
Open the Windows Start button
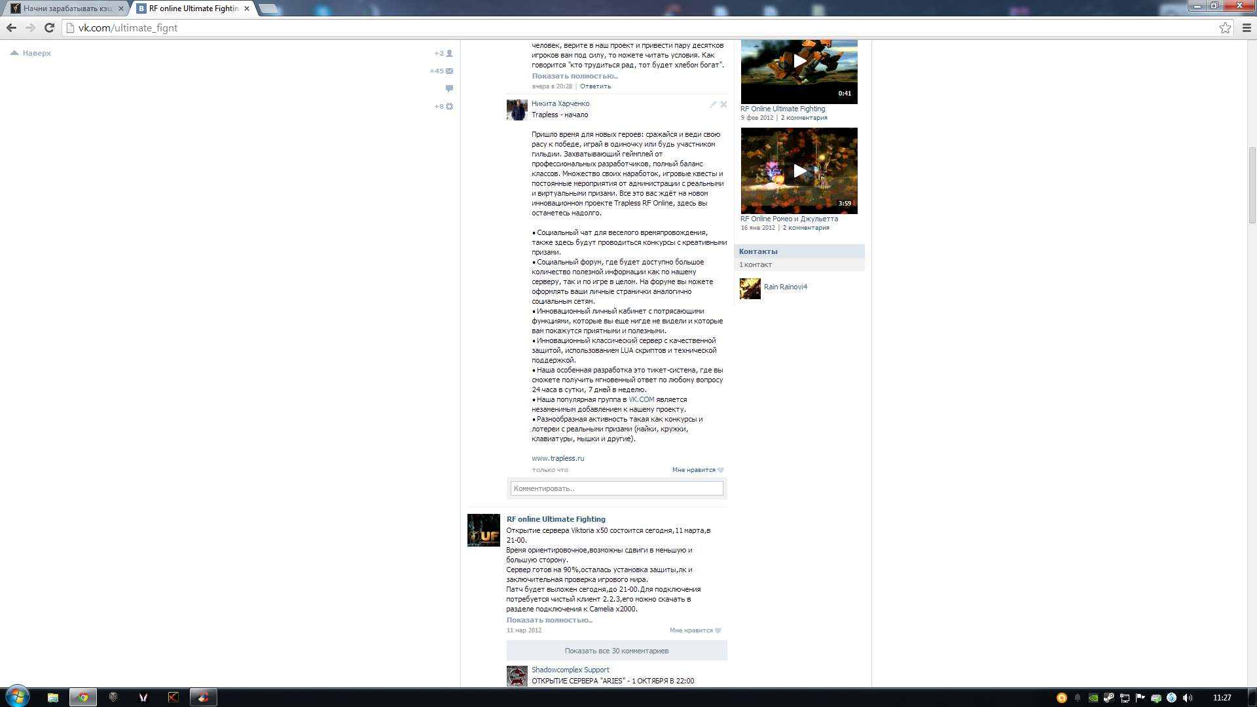17,697
